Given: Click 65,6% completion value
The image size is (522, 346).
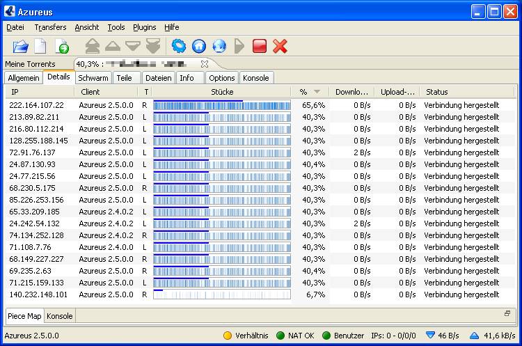Looking at the screenshot, I should (x=314, y=105).
